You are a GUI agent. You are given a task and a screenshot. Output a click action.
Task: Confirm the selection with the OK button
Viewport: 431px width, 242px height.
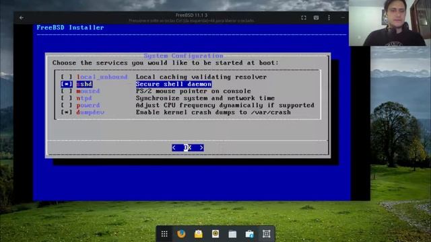click(x=188, y=148)
